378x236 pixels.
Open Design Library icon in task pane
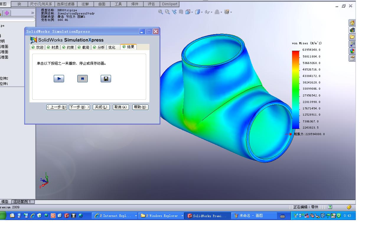[352, 30]
